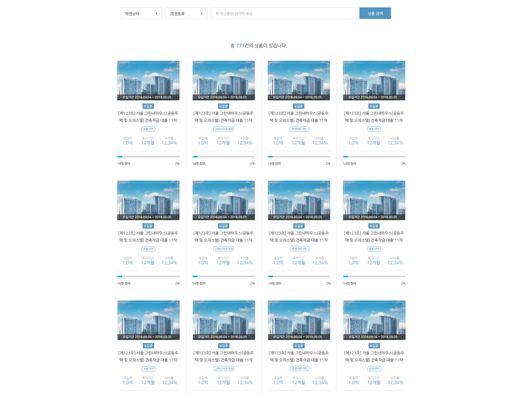
Task: Click the 12개월 투자기간 value on the middle-row 분양대금 ABL card
Action: click(x=299, y=263)
